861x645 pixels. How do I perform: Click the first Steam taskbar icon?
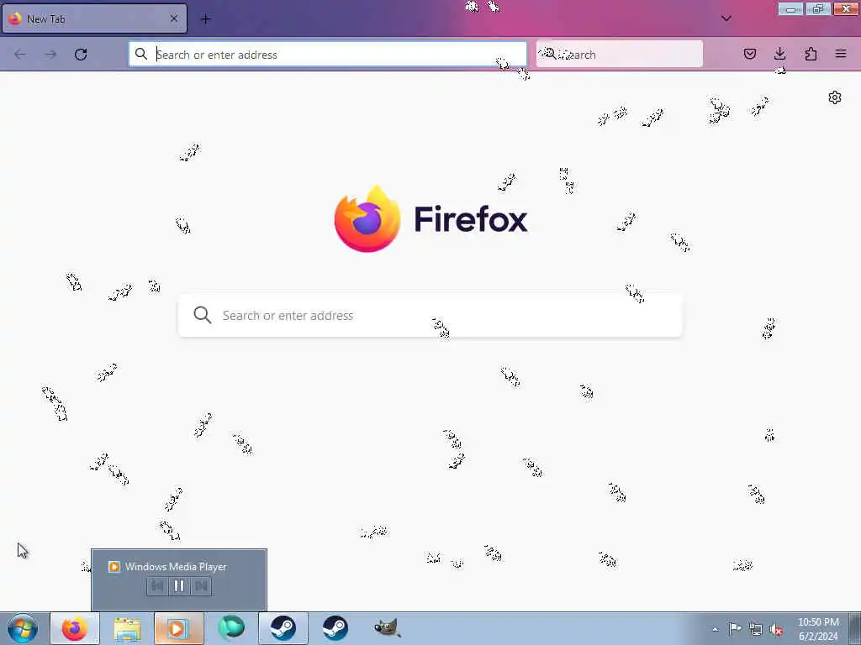click(283, 628)
